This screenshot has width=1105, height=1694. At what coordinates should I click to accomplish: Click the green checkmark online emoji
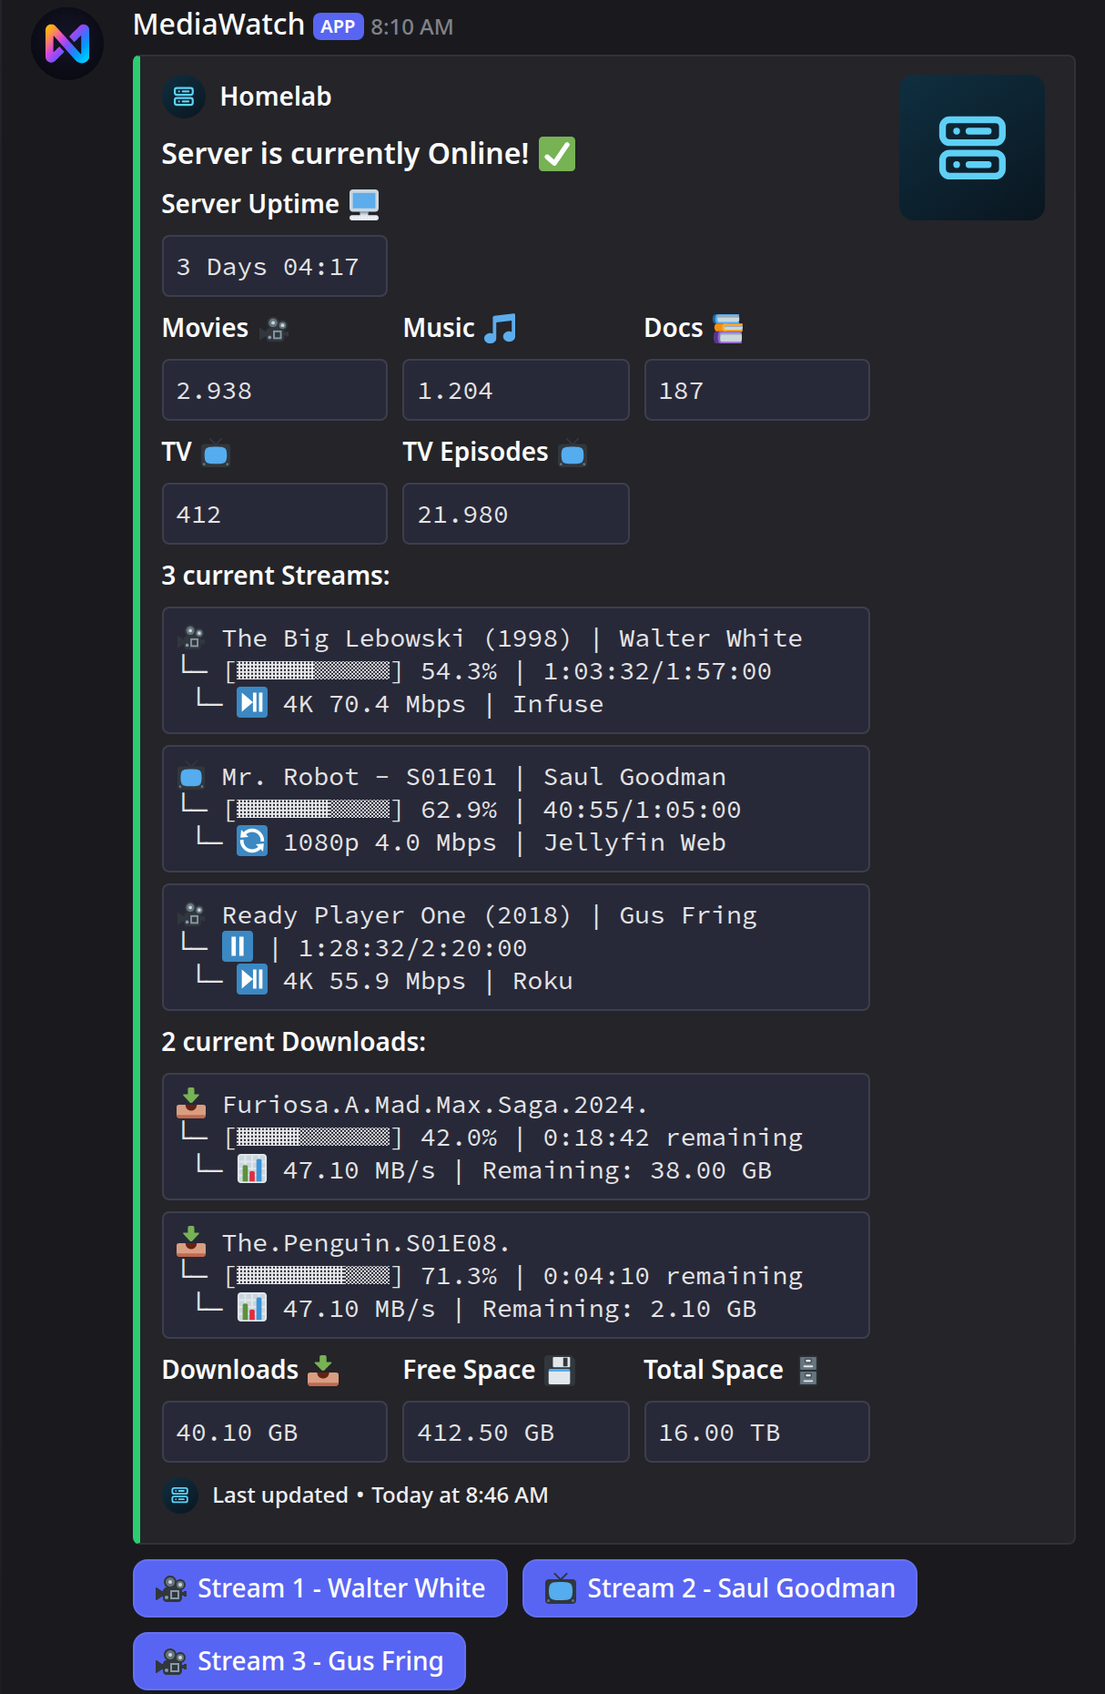click(557, 154)
